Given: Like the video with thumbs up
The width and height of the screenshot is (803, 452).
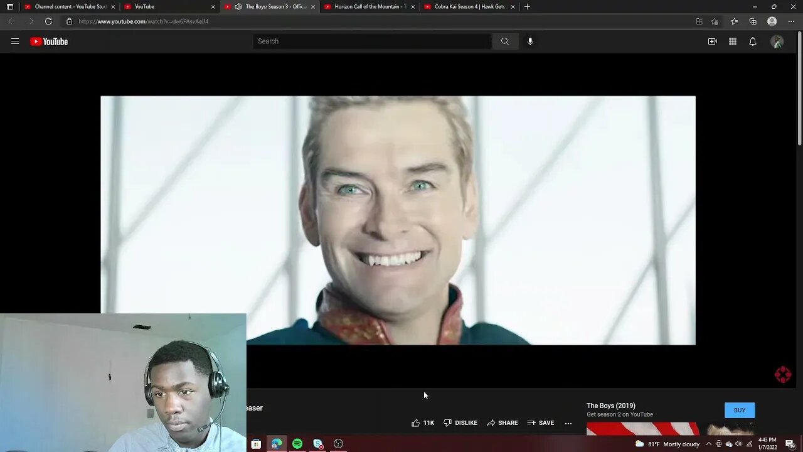Looking at the screenshot, I should (x=415, y=423).
